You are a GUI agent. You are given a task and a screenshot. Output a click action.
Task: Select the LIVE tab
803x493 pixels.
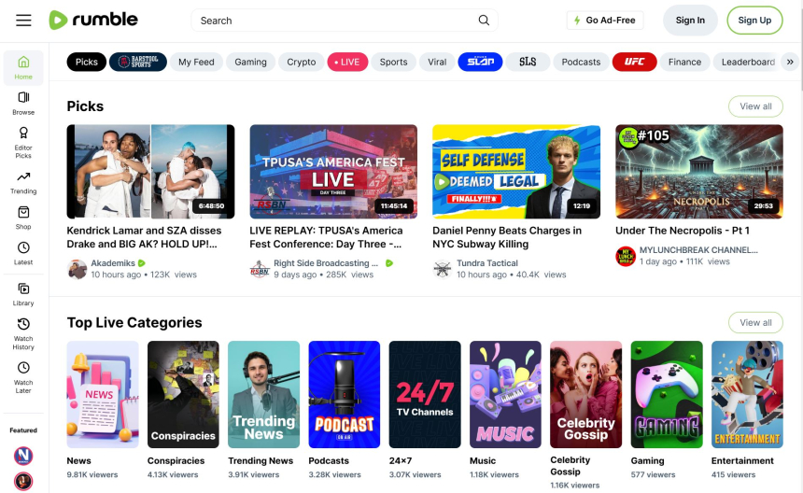click(x=347, y=62)
